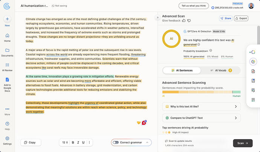Image resolution: width=260 pixels, height=152 pixels.
Task: Open AI Review in sidebar
Action: 7,67
